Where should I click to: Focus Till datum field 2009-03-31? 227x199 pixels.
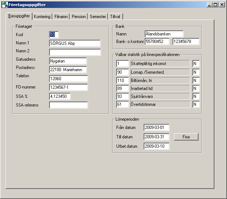tap(157, 137)
